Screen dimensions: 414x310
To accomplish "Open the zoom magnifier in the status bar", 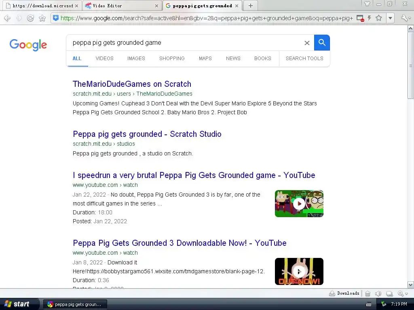I will [401, 293].
